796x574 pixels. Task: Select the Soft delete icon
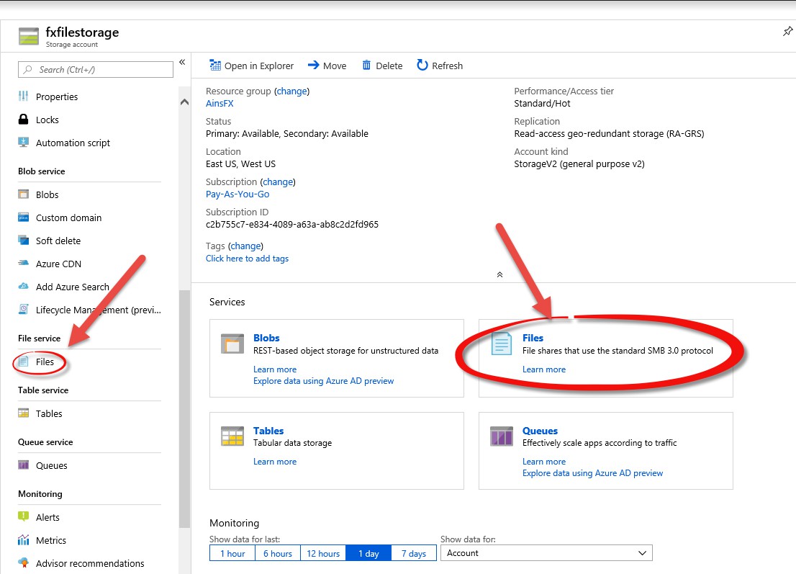tap(23, 240)
